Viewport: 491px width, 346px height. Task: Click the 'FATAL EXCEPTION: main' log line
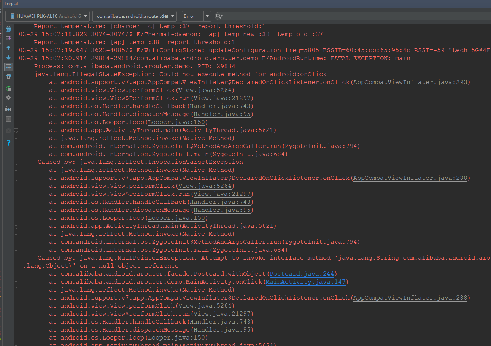(215, 58)
